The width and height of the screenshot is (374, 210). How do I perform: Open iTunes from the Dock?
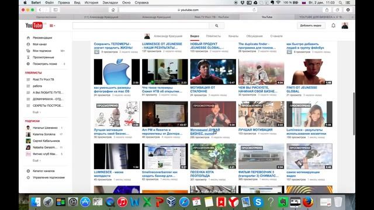(122, 202)
